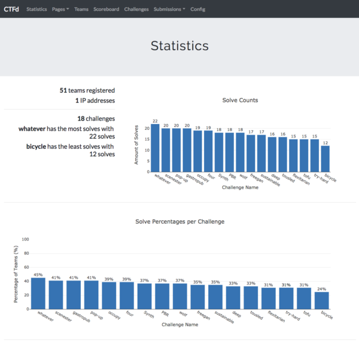Viewport: 359px width, 347px height.
Task: Click the scenester bar in percentages chart
Action: click(x=56, y=295)
